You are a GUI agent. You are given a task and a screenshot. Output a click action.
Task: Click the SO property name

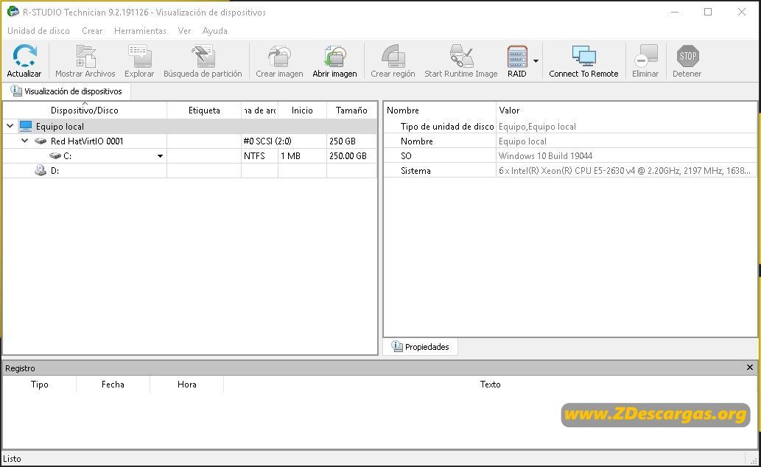pos(406,156)
